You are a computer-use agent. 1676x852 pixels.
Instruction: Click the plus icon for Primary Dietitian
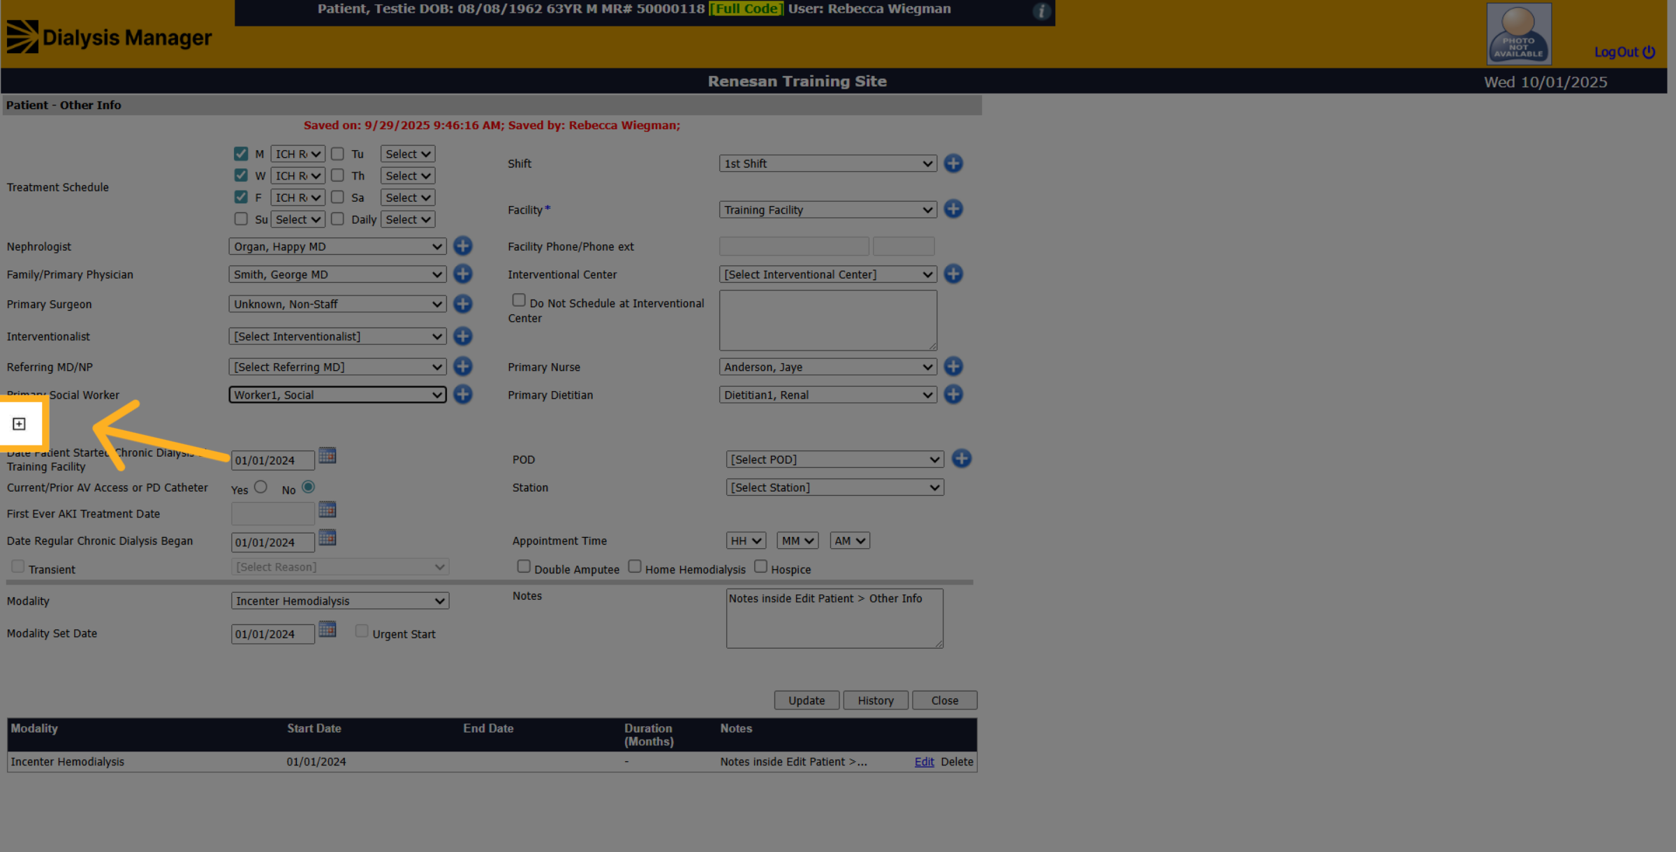click(953, 394)
